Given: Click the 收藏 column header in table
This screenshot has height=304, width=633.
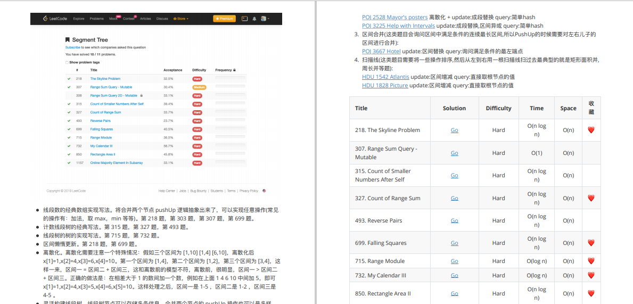Looking at the screenshot, I should click(591, 108).
